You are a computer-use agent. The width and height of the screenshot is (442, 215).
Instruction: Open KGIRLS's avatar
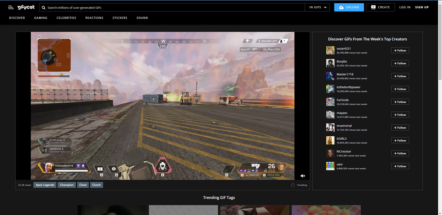pyautogui.click(x=330, y=140)
